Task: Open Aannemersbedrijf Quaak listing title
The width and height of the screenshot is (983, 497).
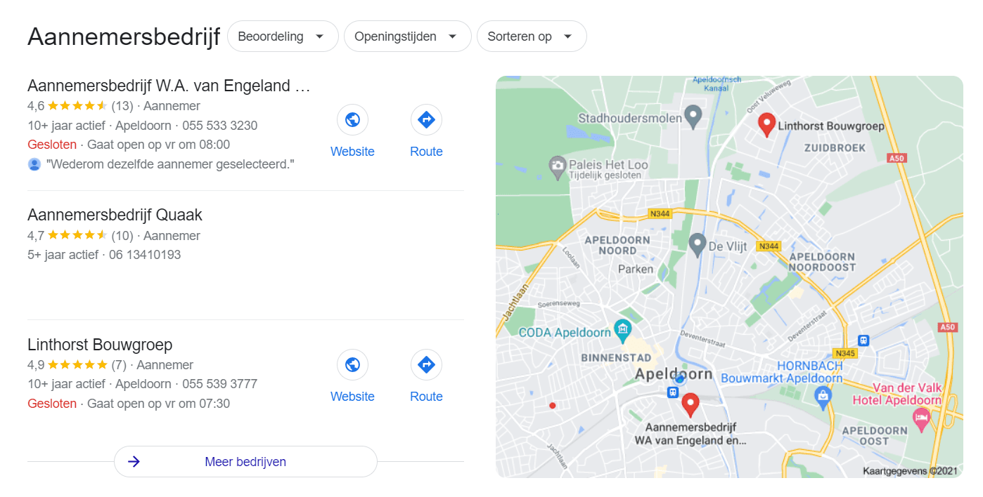Action: (x=115, y=215)
